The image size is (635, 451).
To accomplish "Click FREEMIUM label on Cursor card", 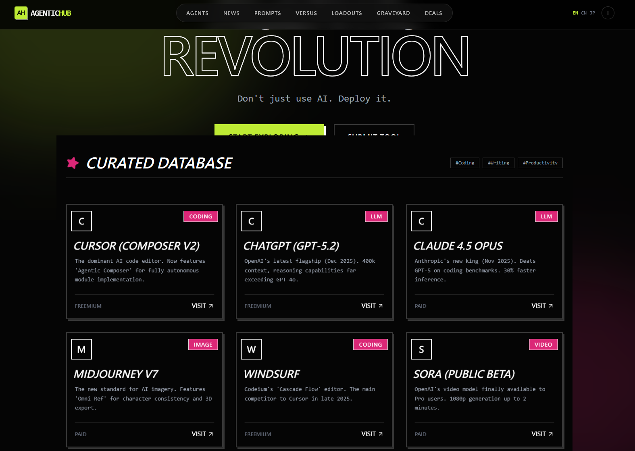I will coord(88,306).
